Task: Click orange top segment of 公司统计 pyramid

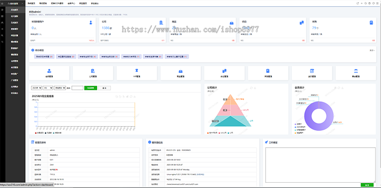Action: click(230, 100)
